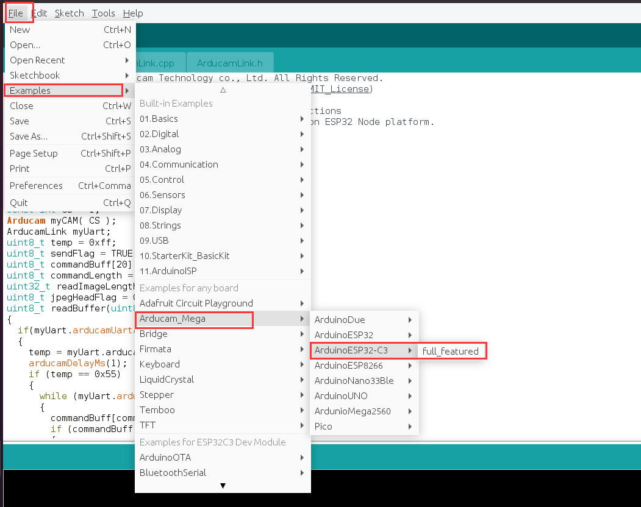Image resolution: width=641 pixels, height=507 pixels.
Task: Click the down scroll arrow in Examples list
Action: click(223, 486)
